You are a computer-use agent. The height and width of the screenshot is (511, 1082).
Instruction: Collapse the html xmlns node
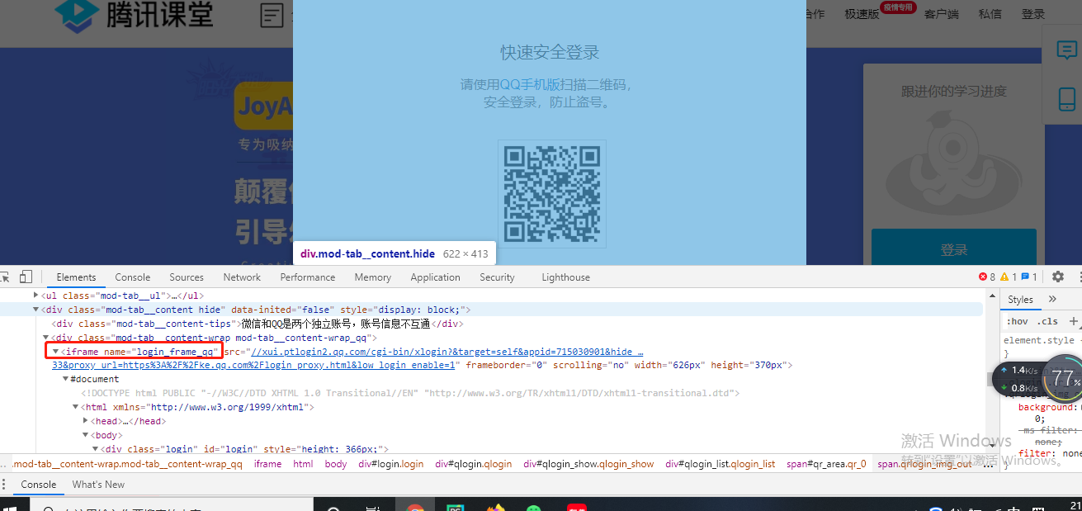(x=76, y=407)
